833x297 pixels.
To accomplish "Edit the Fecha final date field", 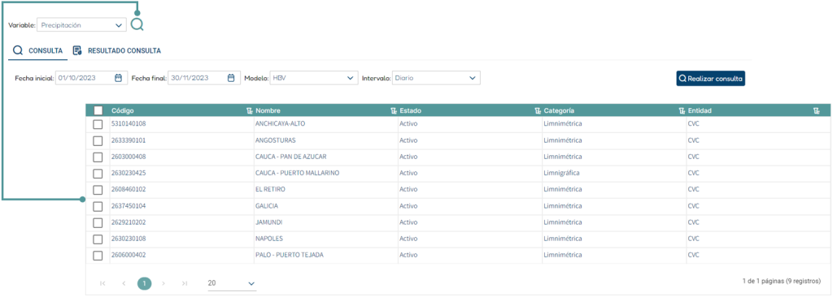I will (204, 78).
